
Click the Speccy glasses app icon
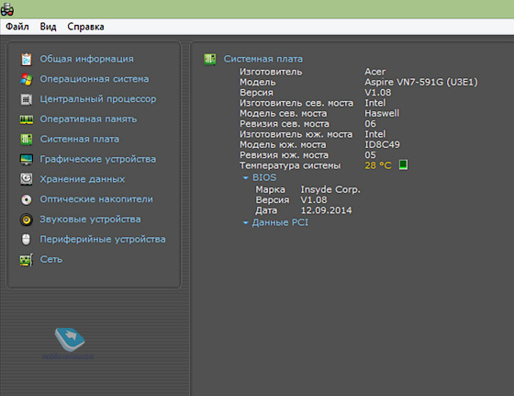[x=7, y=9]
